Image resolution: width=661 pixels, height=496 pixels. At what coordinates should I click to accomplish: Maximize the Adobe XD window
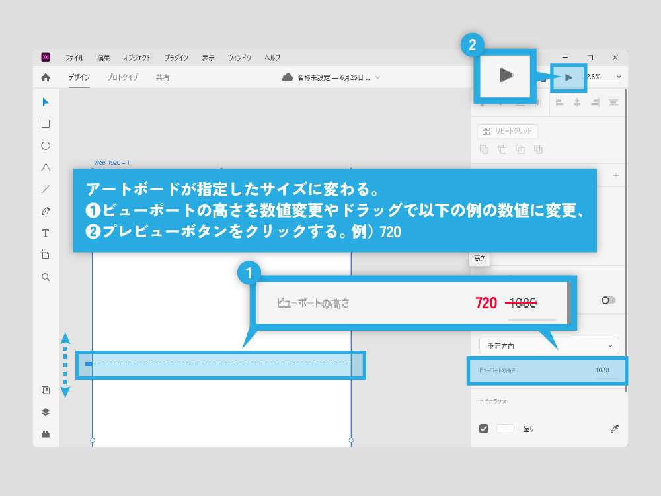coord(590,58)
